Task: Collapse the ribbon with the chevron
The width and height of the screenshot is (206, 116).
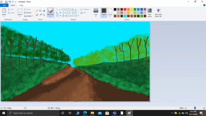Action: (x=201, y=5)
